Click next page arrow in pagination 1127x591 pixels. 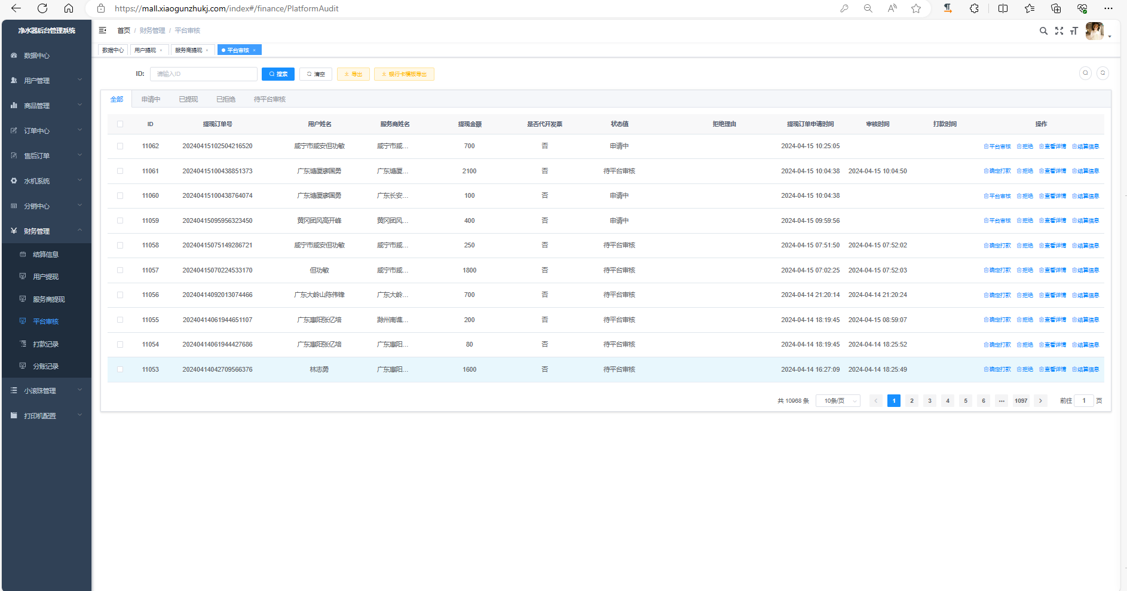coord(1040,401)
